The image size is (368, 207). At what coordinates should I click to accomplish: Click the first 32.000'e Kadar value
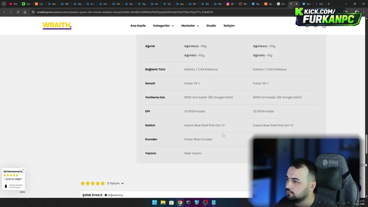195,111
